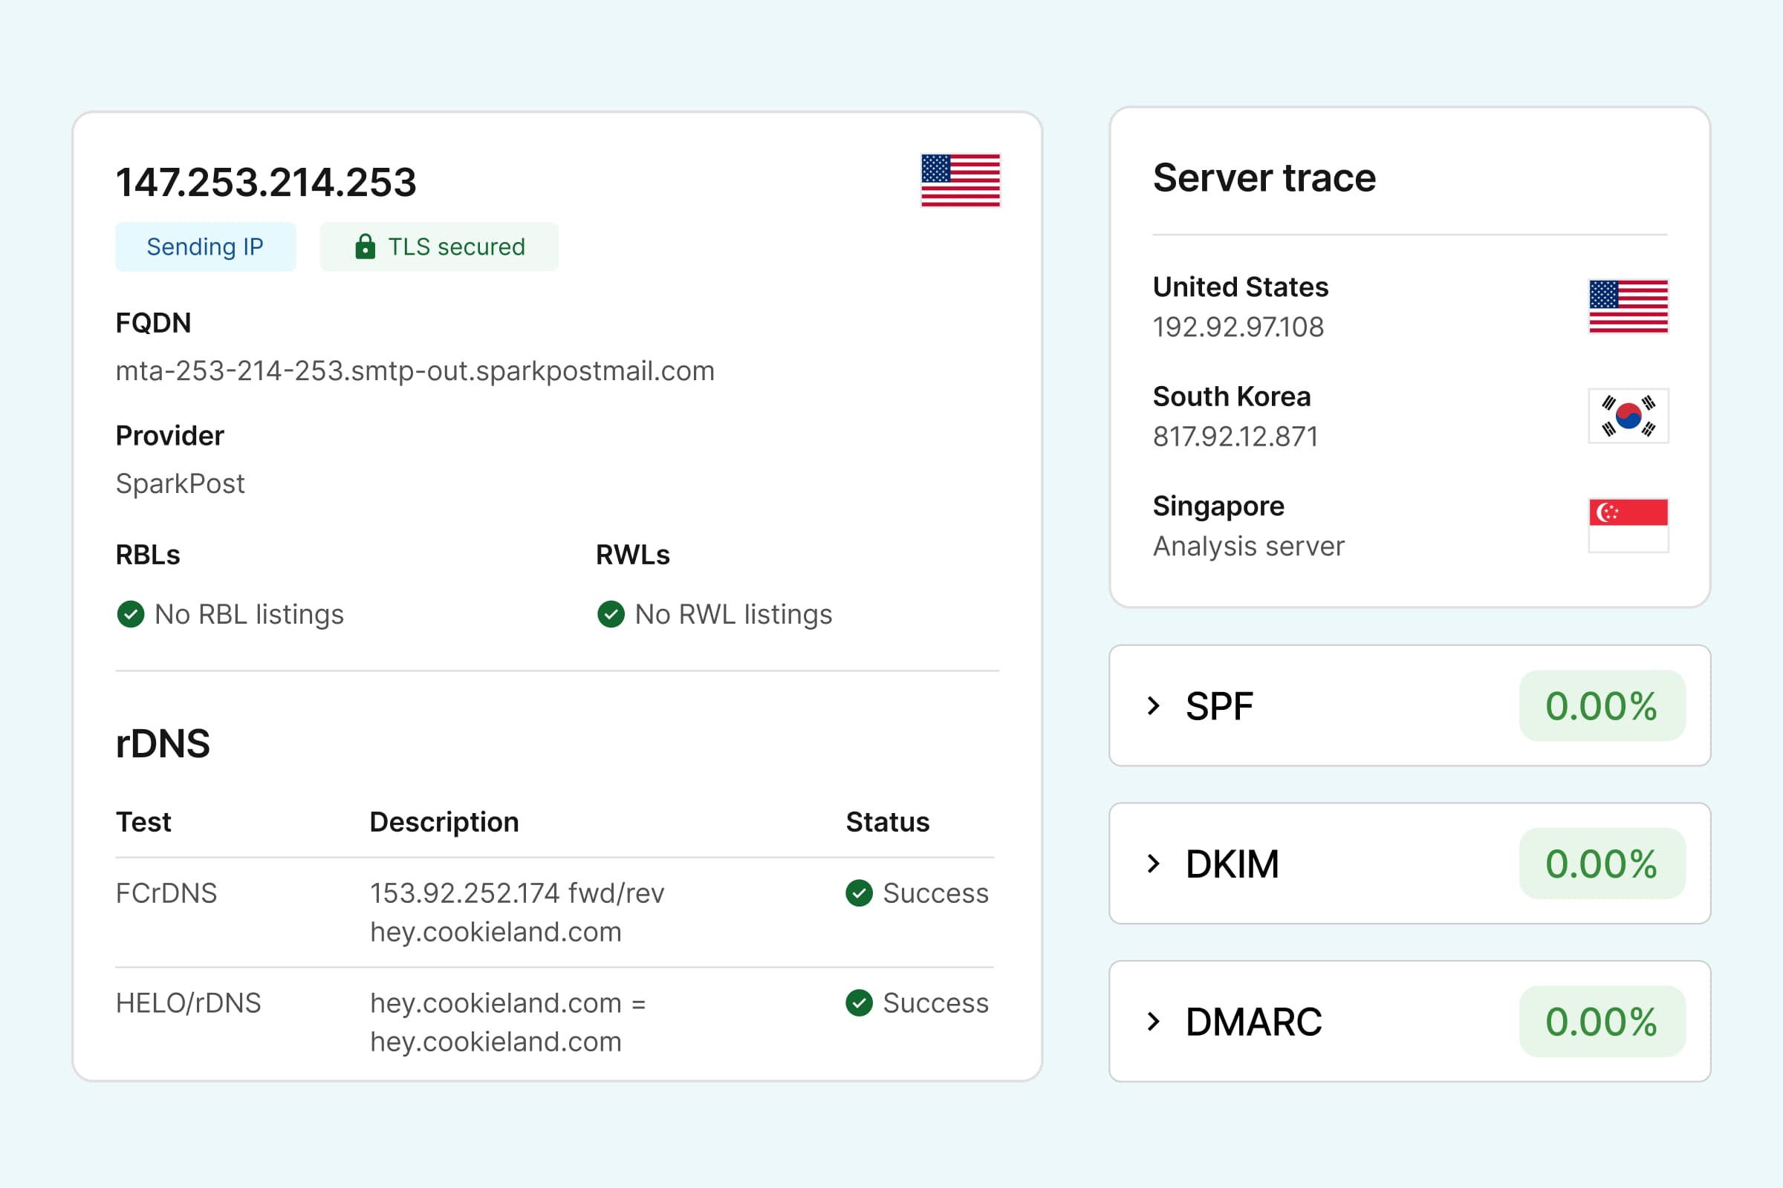Expand the DMARC section chevron
This screenshot has height=1188, width=1783.
pos(1154,1022)
